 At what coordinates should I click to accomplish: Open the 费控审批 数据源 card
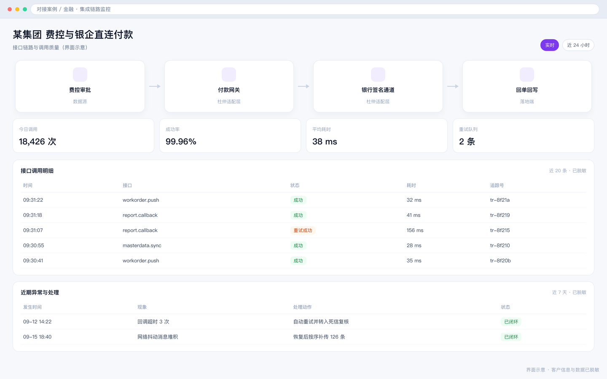tap(80, 86)
